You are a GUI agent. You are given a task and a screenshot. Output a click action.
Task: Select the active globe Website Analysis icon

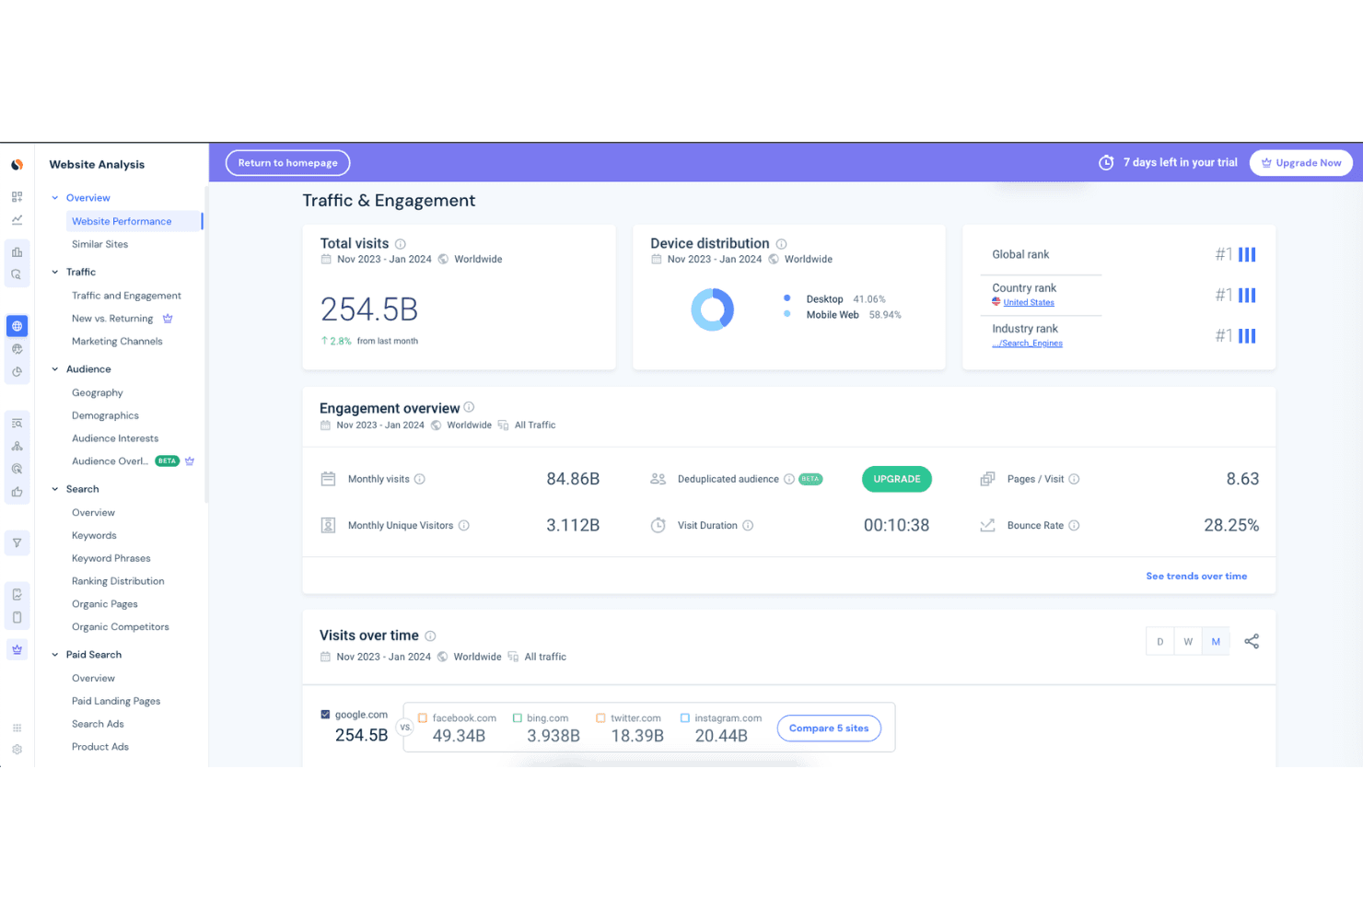[17, 326]
